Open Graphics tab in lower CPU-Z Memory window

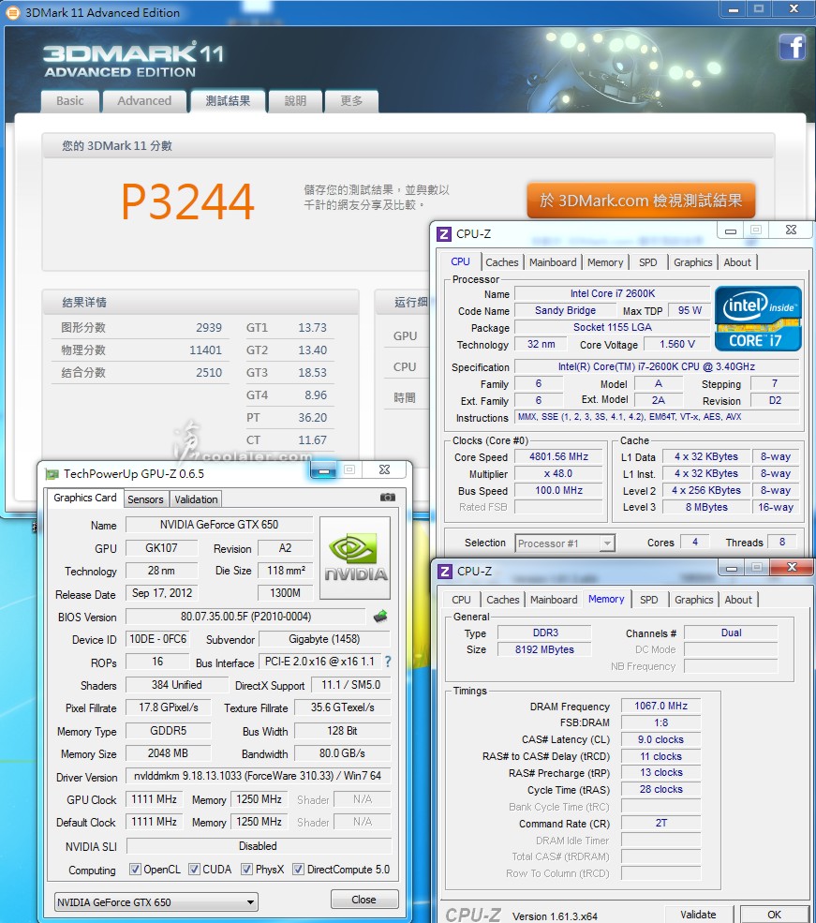click(693, 600)
